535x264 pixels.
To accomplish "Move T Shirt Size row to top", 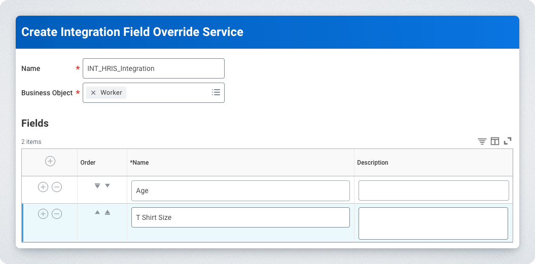I will point(108,212).
